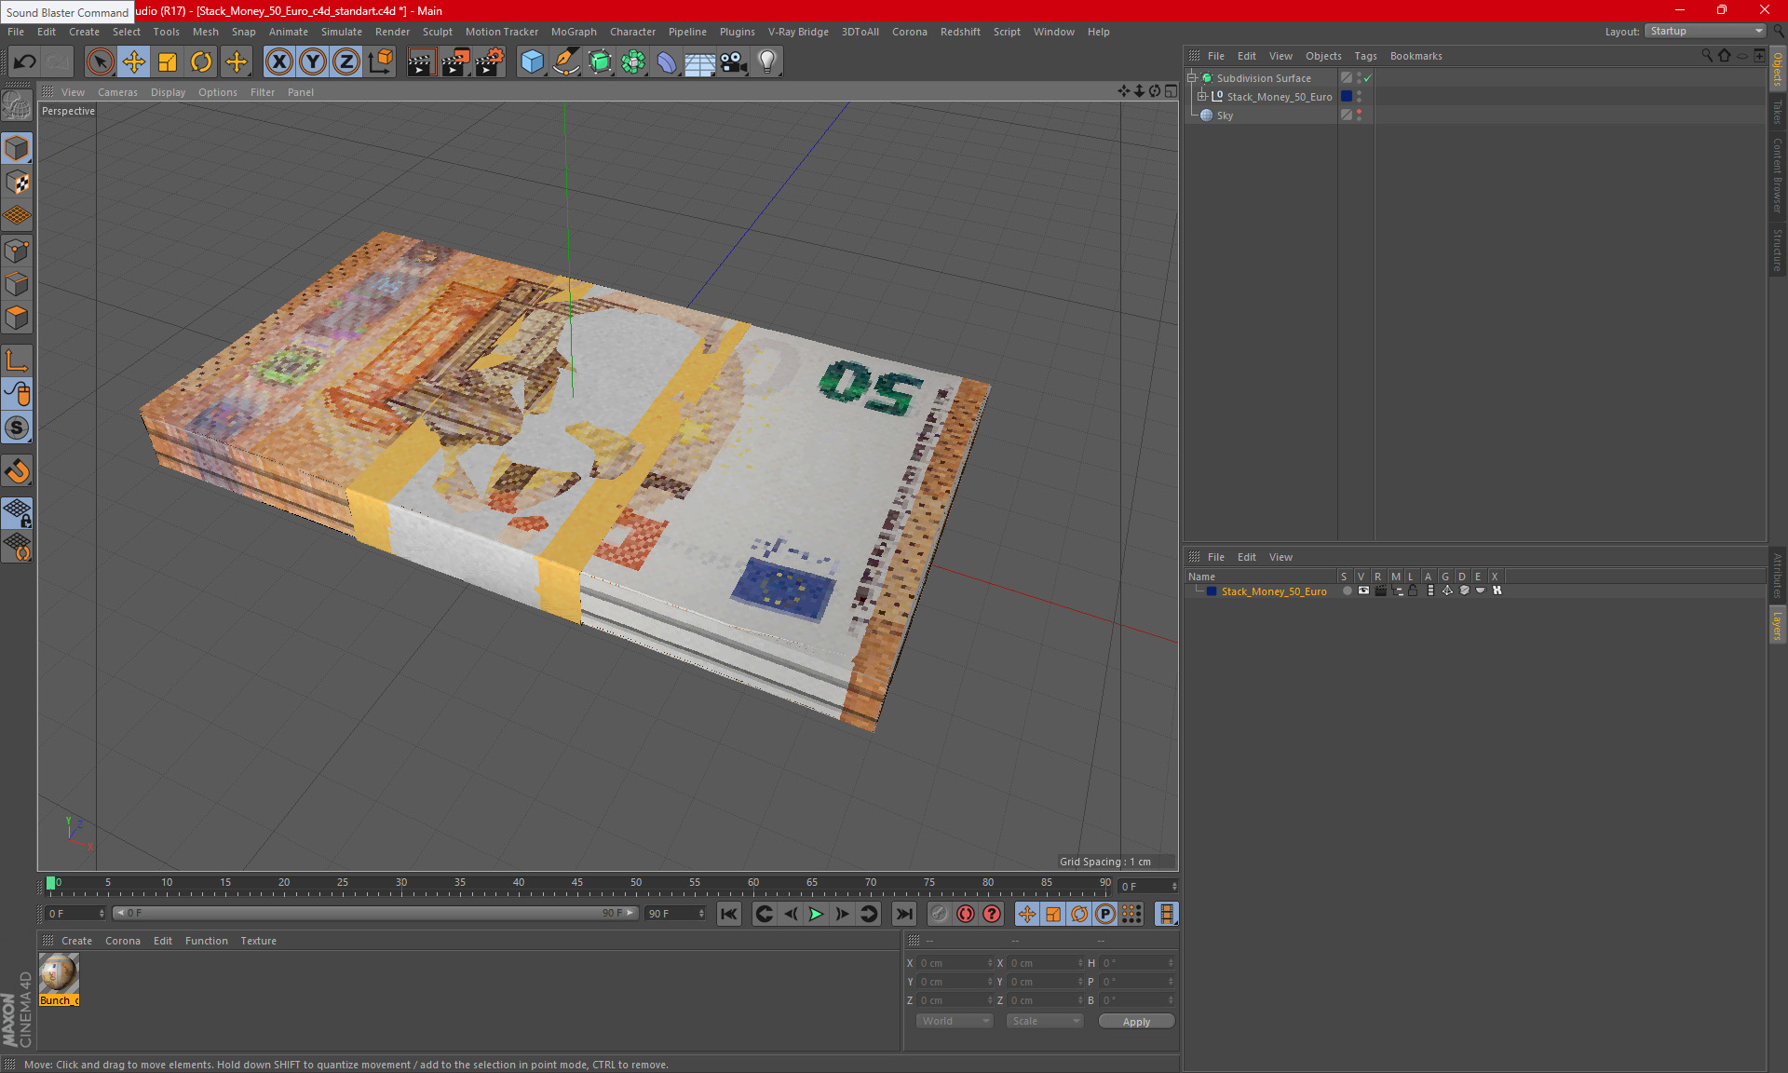This screenshot has width=1788, height=1073.
Task: Go to start of animation
Action: [729, 914]
